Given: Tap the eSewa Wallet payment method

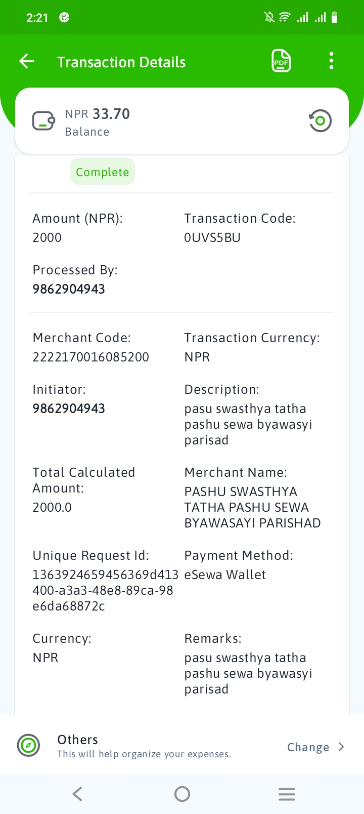Looking at the screenshot, I should [225, 575].
